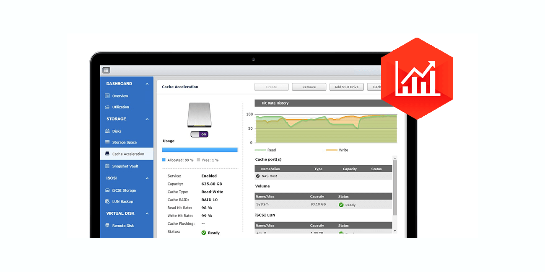Image resolution: width=545 pixels, height=272 pixels.
Task: Collapse the iSCSI section chevron
Action: (x=147, y=178)
